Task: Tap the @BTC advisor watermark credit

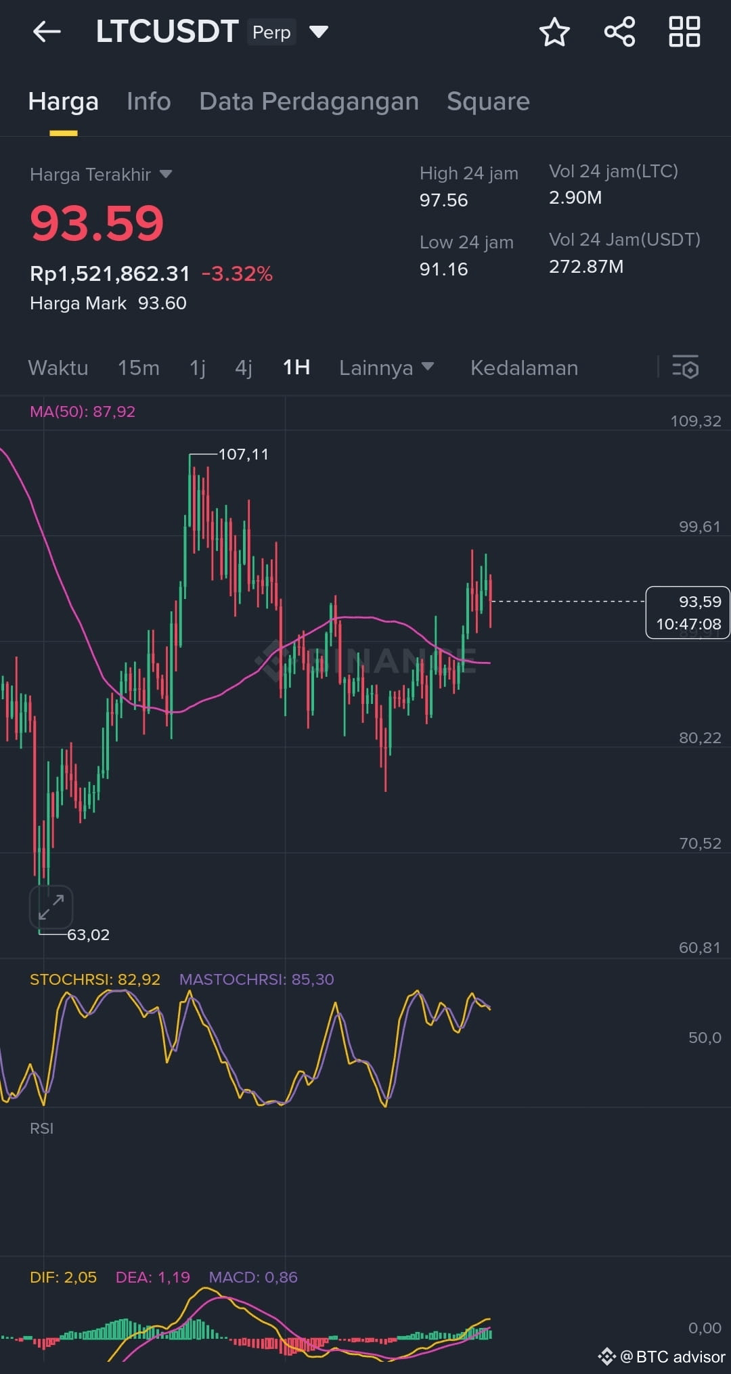Action: (x=662, y=1356)
